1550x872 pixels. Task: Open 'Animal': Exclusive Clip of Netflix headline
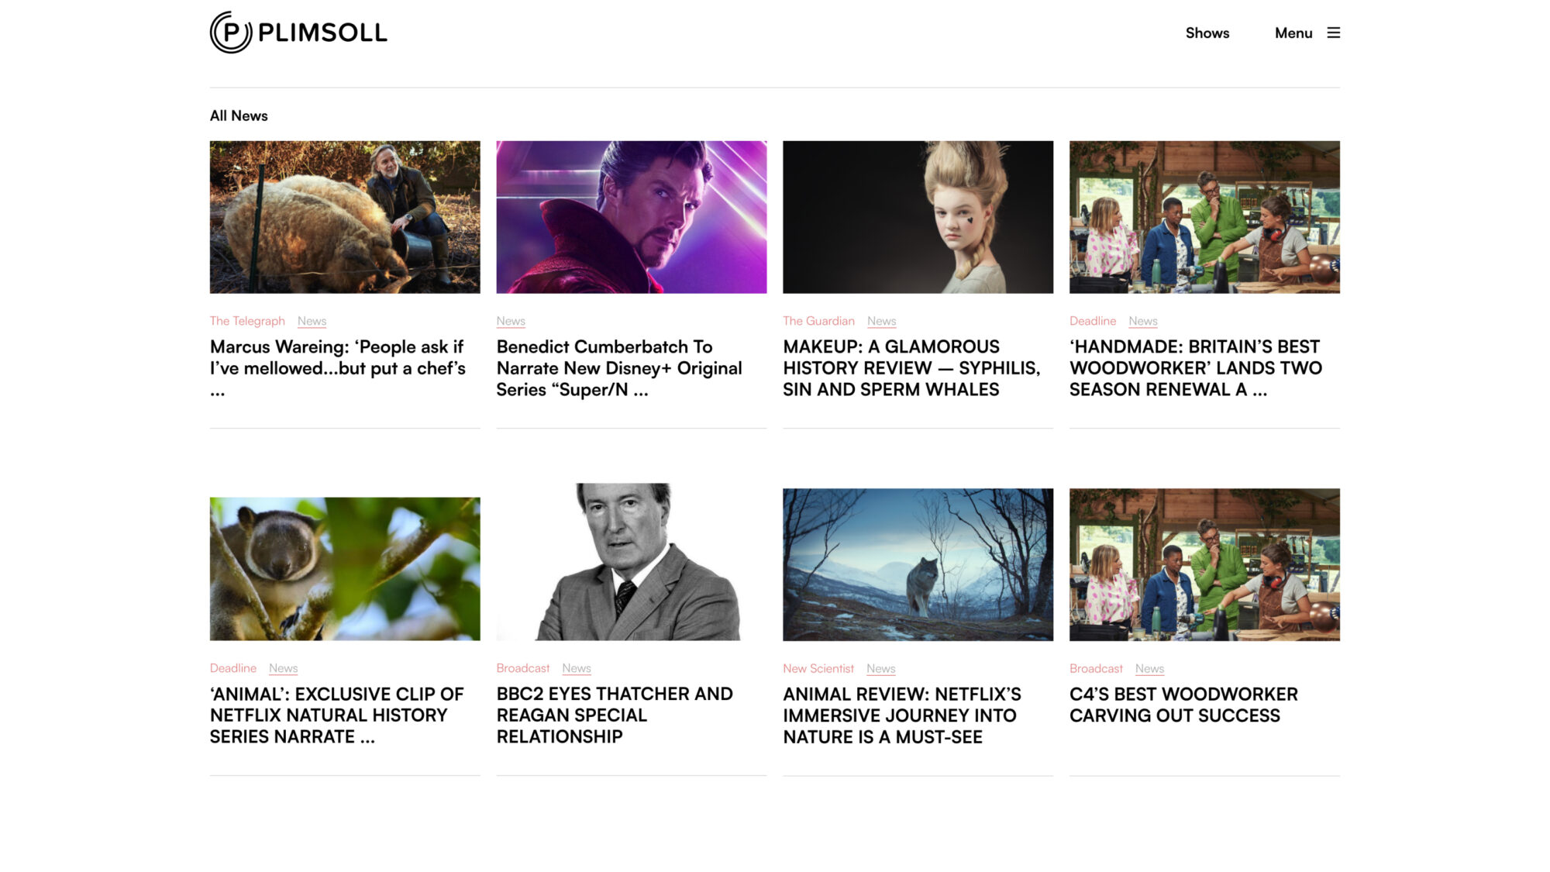[337, 715]
